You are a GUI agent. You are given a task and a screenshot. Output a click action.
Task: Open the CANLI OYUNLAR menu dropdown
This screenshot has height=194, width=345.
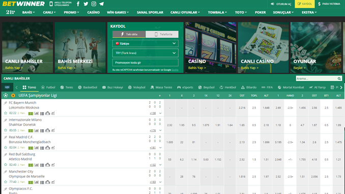[185, 12]
